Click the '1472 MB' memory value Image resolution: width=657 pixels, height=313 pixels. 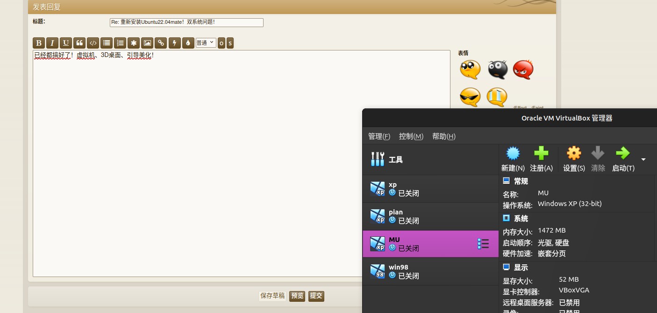click(552, 230)
